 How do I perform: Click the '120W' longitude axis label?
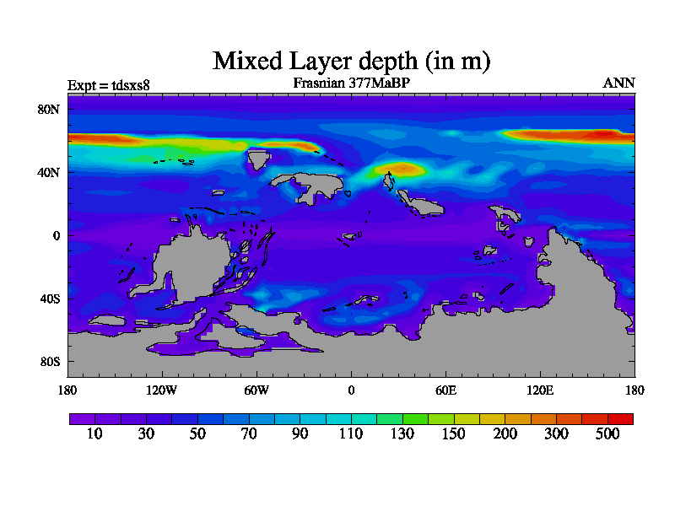point(162,390)
